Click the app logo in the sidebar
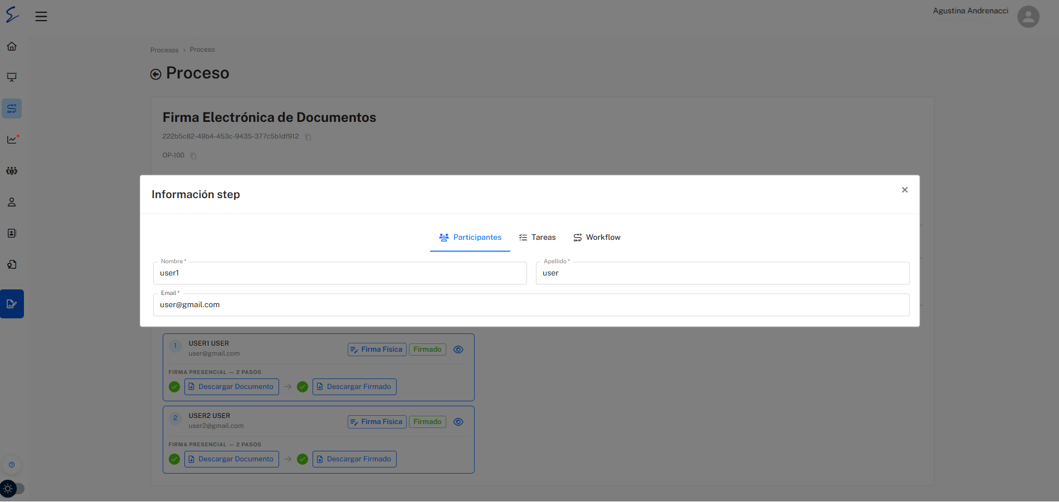This screenshot has height=502, width=1059. [12, 14]
